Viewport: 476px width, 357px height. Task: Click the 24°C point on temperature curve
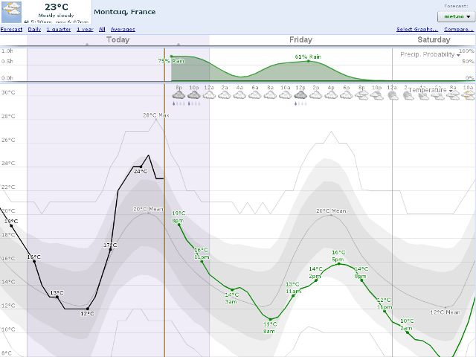coord(140,167)
